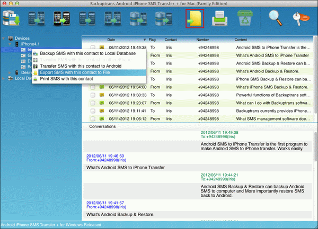Click the Print SMS printer toolbar icon
The width and height of the screenshot is (318, 229).
pos(219,19)
